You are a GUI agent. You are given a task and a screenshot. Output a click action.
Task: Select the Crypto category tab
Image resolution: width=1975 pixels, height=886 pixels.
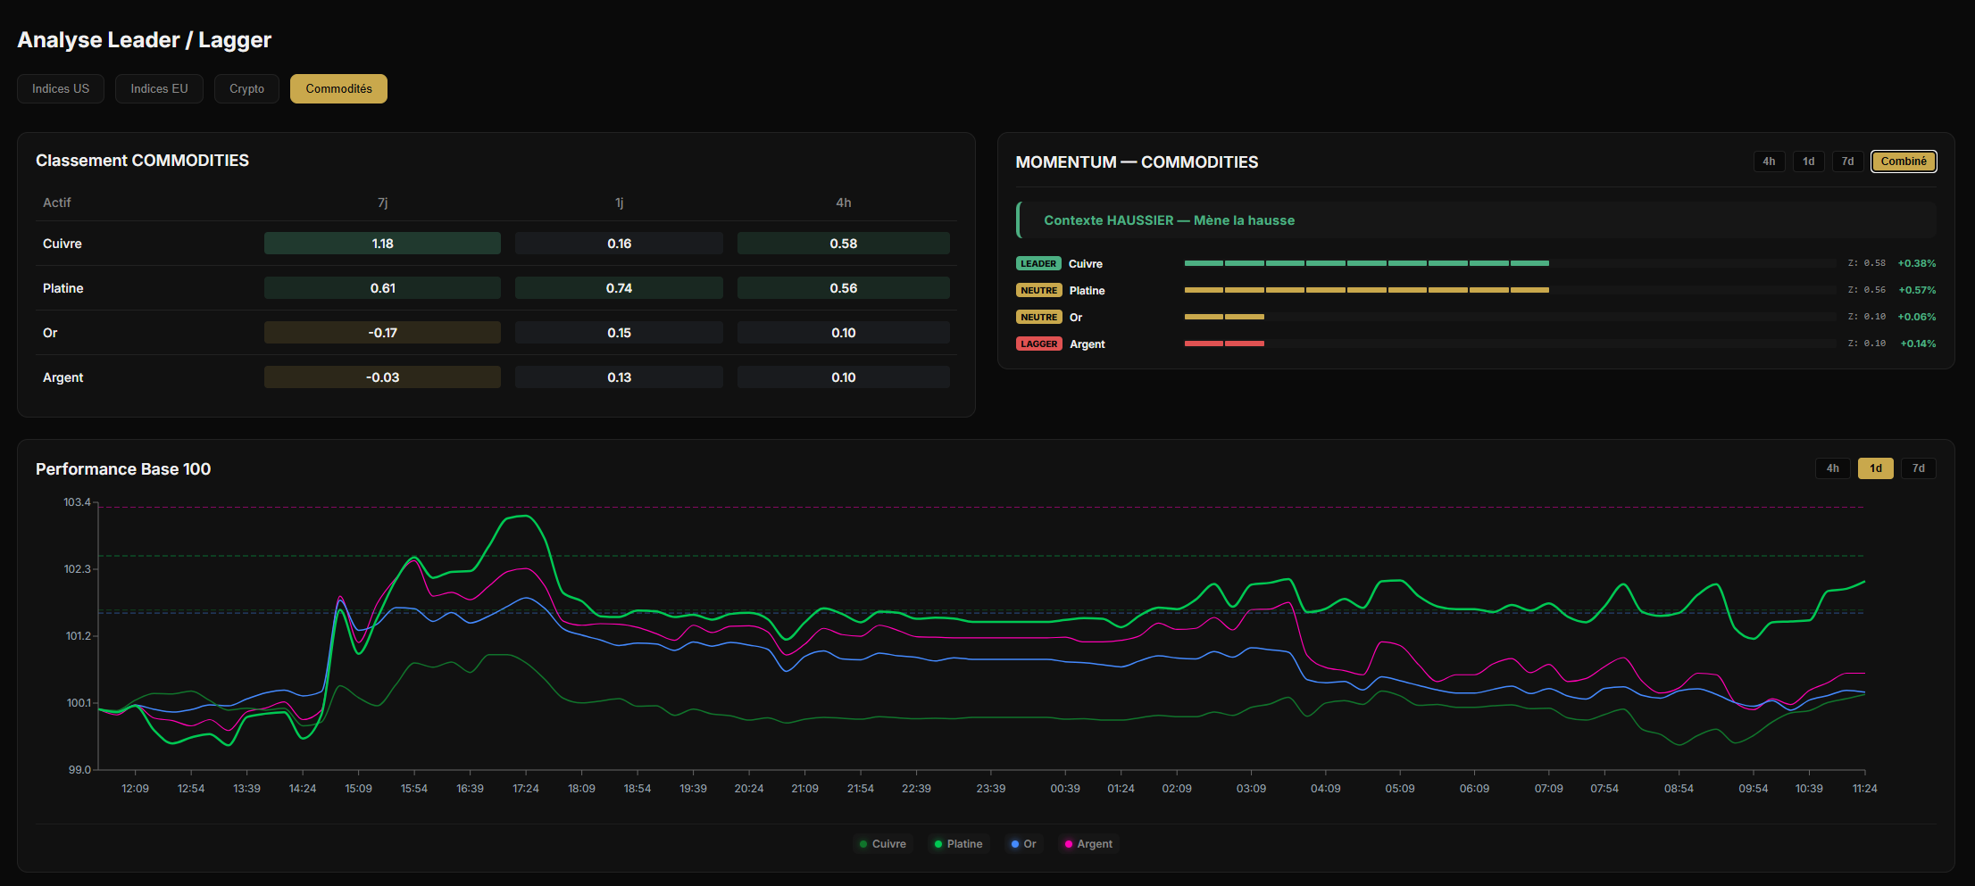(246, 89)
